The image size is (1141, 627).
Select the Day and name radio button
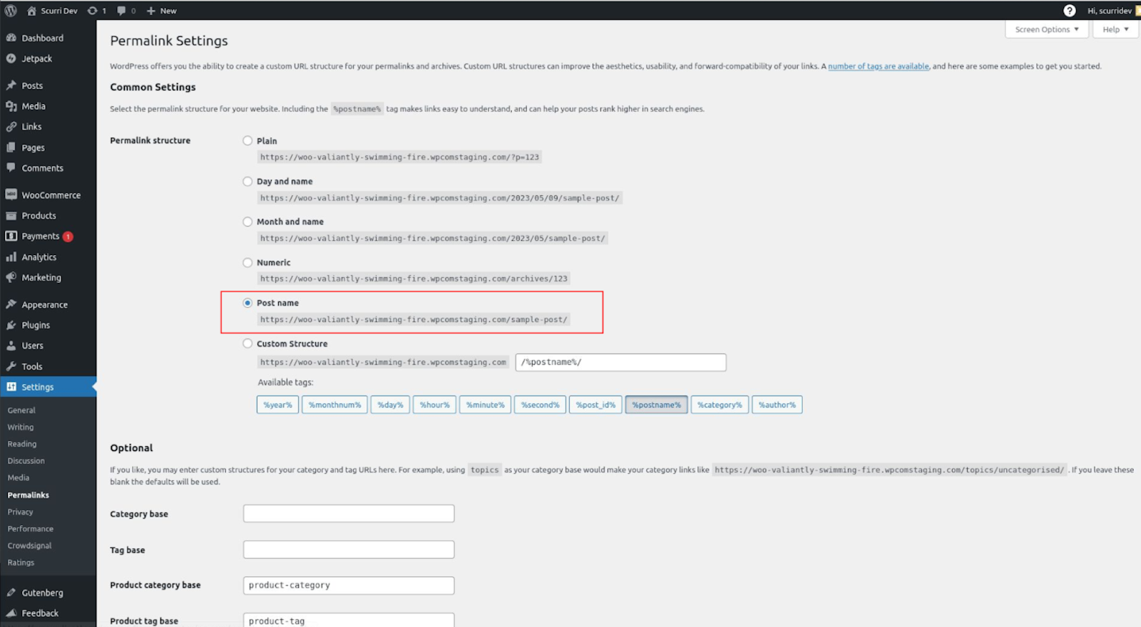247,181
